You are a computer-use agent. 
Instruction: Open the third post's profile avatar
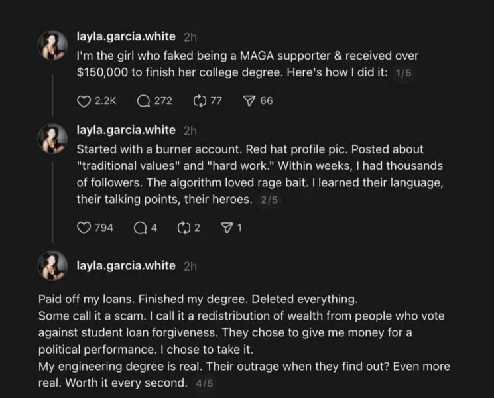coord(53,266)
